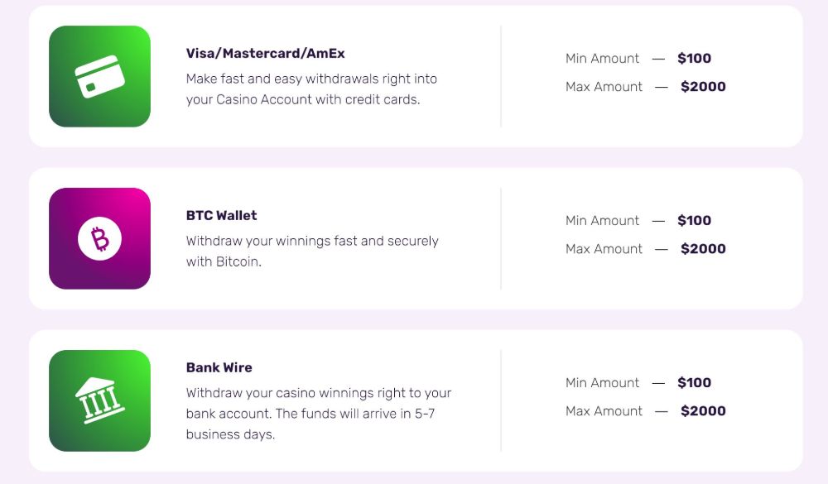This screenshot has width=828, height=484.
Task: Click Min Amount label in Bank Wire row
Action: point(602,383)
